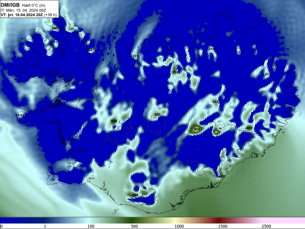The image size is (305, 229).
Task: Click the map value label 212
Action: tap(268, 74)
